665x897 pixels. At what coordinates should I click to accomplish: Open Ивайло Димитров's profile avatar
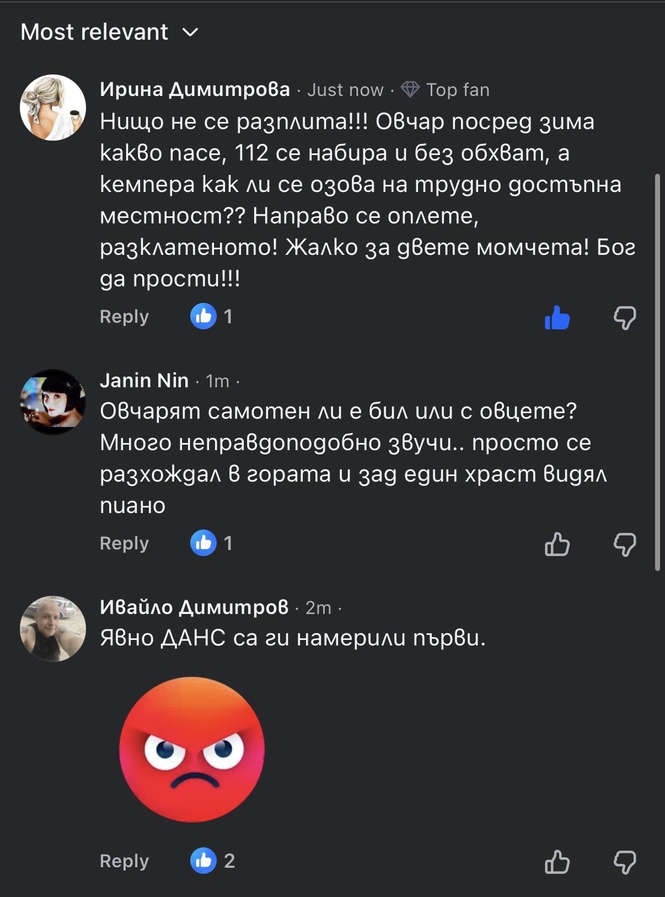coord(53,628)
